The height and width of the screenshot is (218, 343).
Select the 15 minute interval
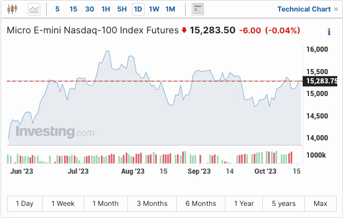pos(73,9)
